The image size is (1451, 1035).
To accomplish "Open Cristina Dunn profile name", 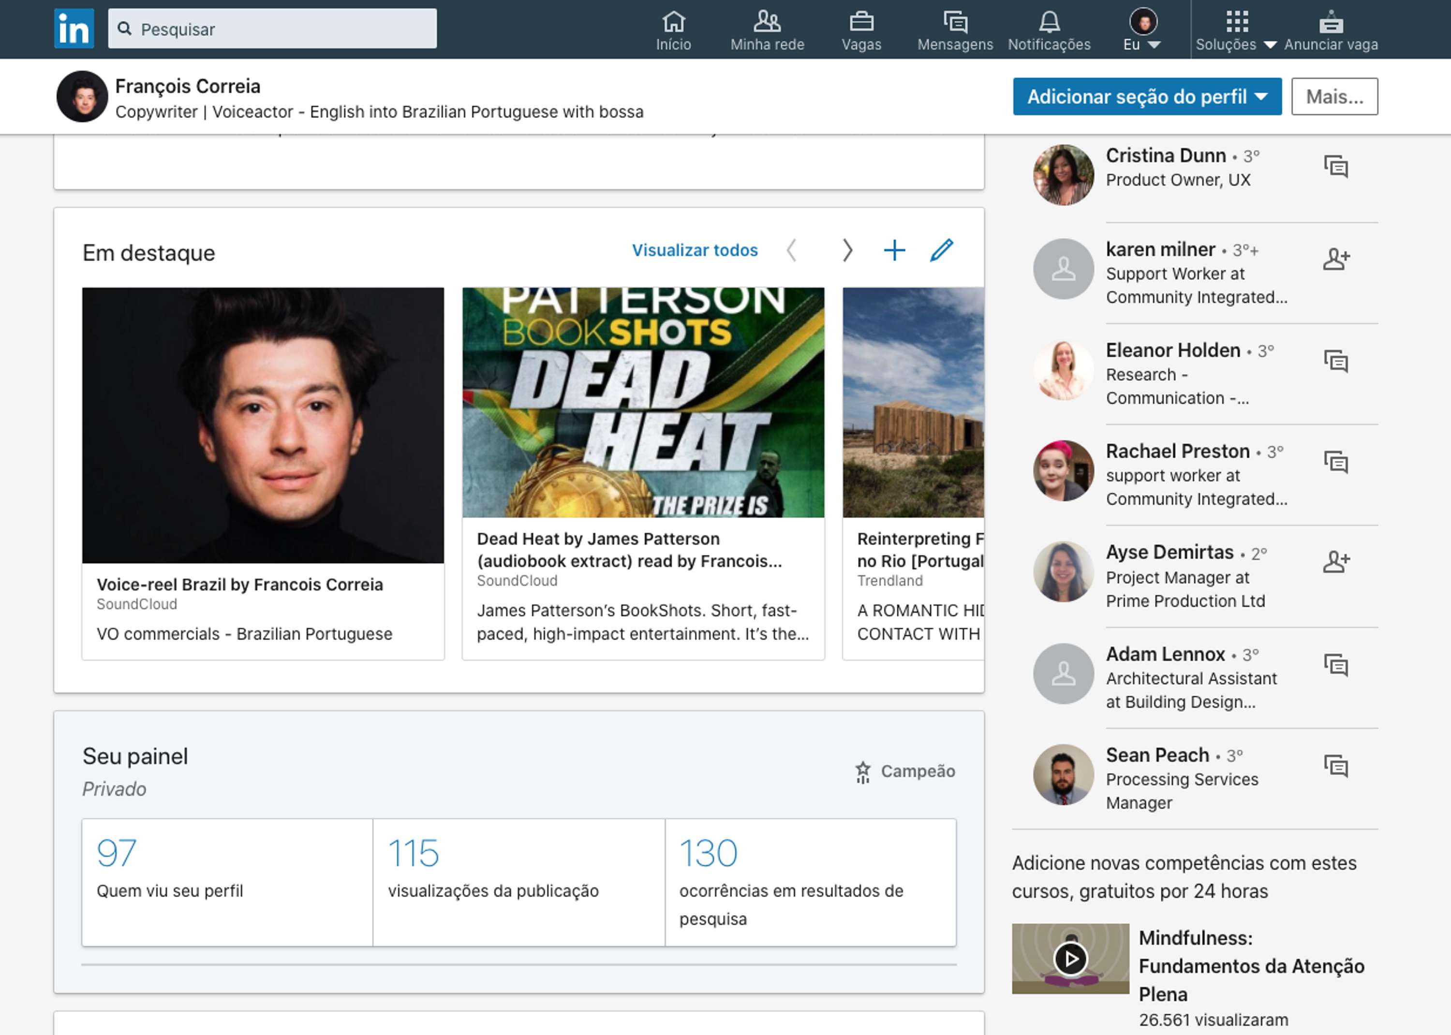I will (x=1165, y=156).
